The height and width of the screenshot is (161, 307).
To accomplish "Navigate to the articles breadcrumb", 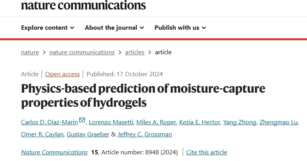I will [x=135, y=52].
